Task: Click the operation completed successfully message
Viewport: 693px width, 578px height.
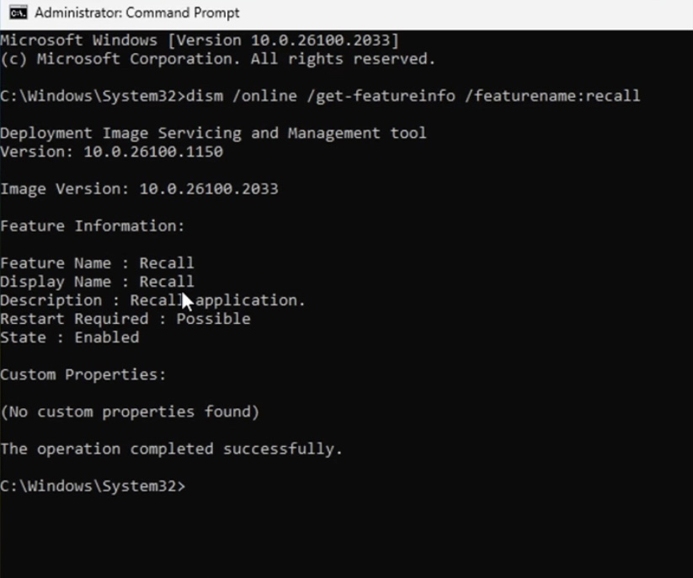Action: tap(172, 448)
